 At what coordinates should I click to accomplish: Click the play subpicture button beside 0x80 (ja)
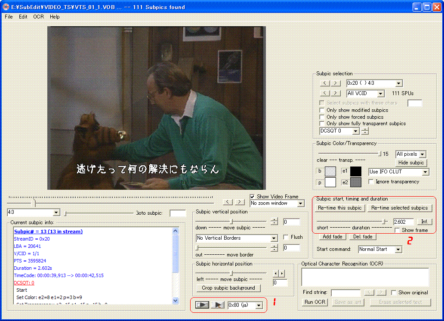(x=202, y=305)
